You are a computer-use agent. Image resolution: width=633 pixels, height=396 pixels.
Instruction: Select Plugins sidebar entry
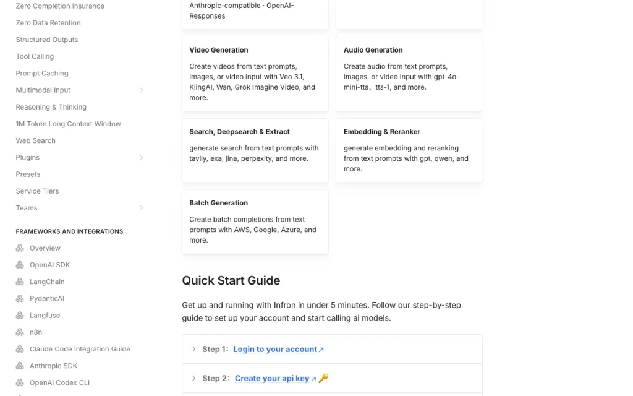(x=27, y=158)
